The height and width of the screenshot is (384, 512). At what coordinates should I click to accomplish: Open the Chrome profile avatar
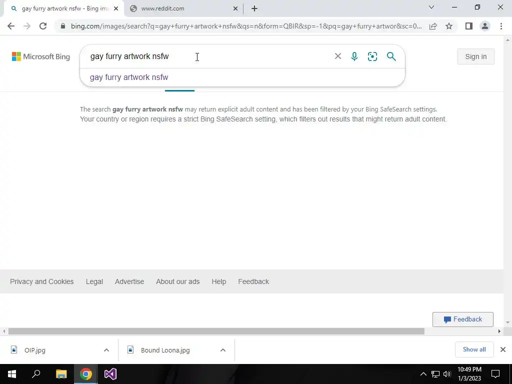(x=485, y=26)
